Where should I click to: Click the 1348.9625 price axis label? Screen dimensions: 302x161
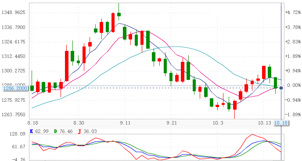(14, 13)
